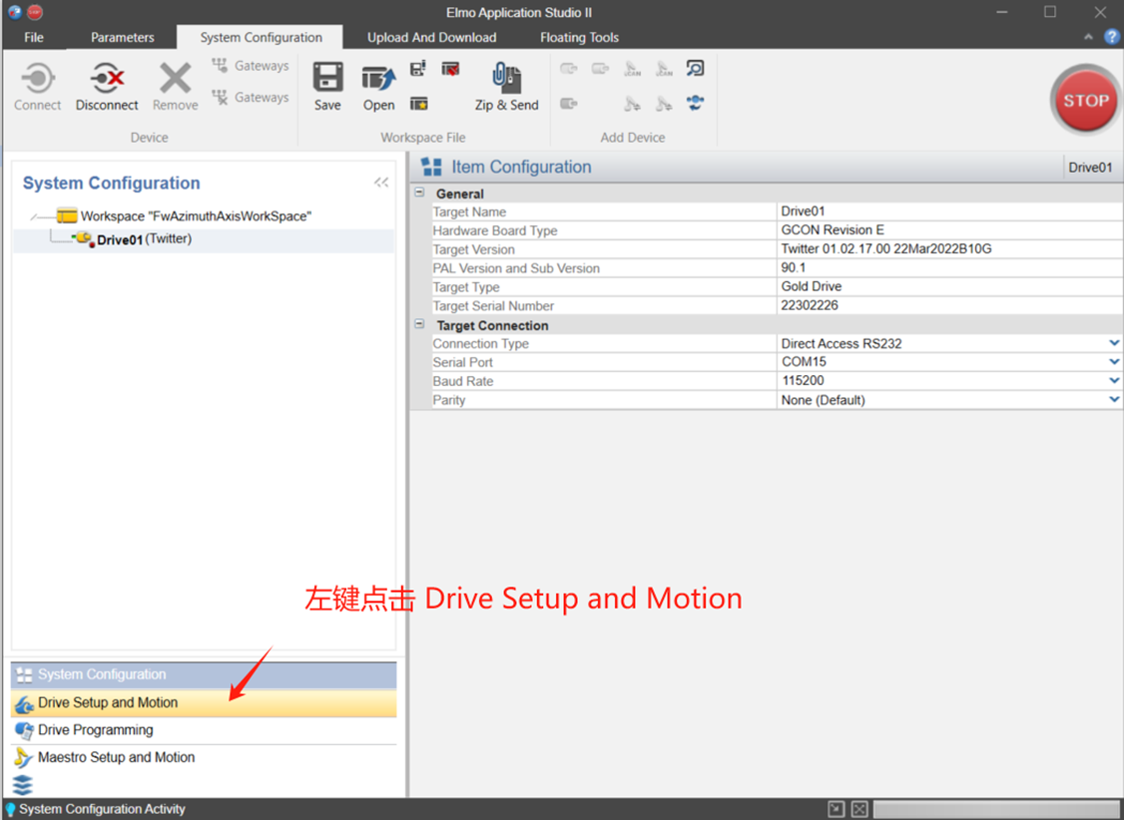1124x820 pixels.
Task: Open the blue help question-mark icon
Action: point(1111,37)
